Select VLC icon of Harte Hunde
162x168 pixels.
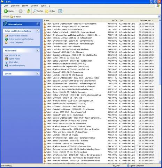[45, 115]
